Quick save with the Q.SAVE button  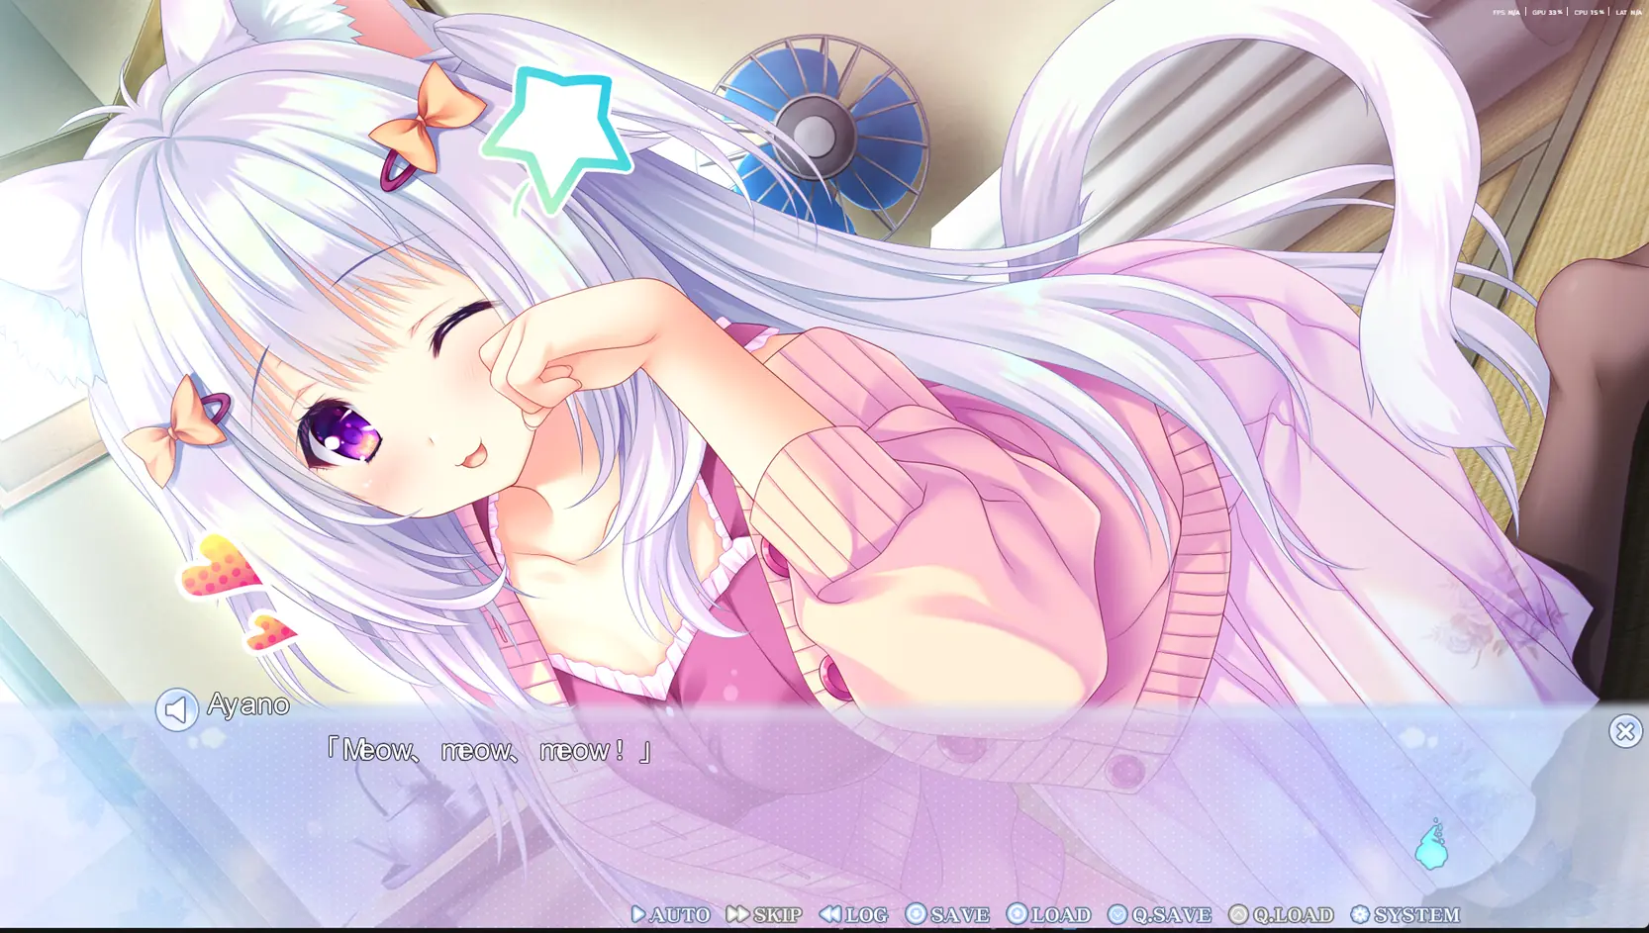[1159, 914]
